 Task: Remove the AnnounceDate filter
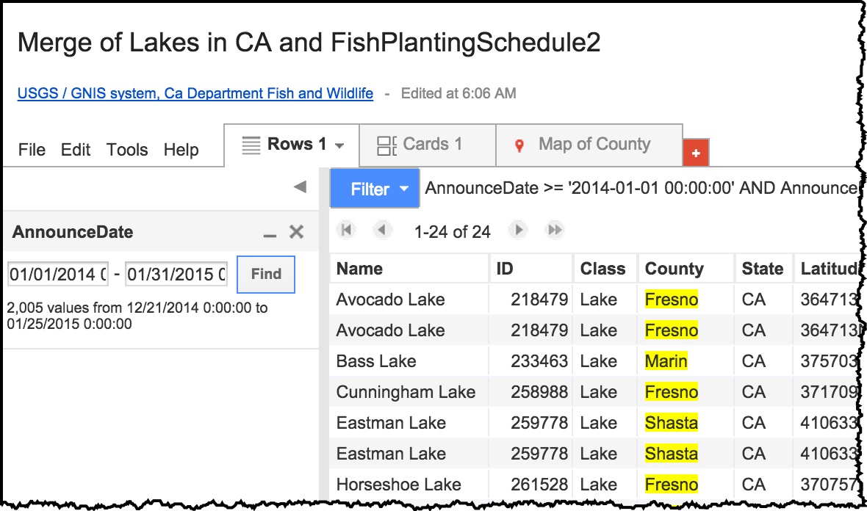pos(296,233)
